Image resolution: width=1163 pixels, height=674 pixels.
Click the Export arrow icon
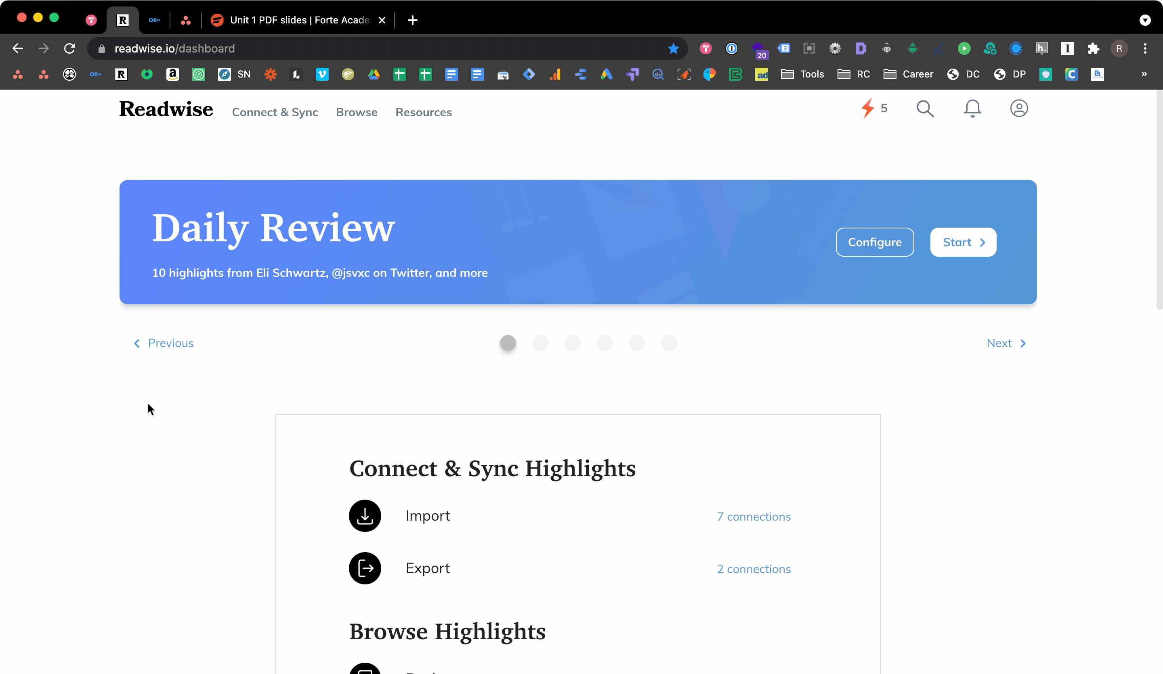point(365,568)
